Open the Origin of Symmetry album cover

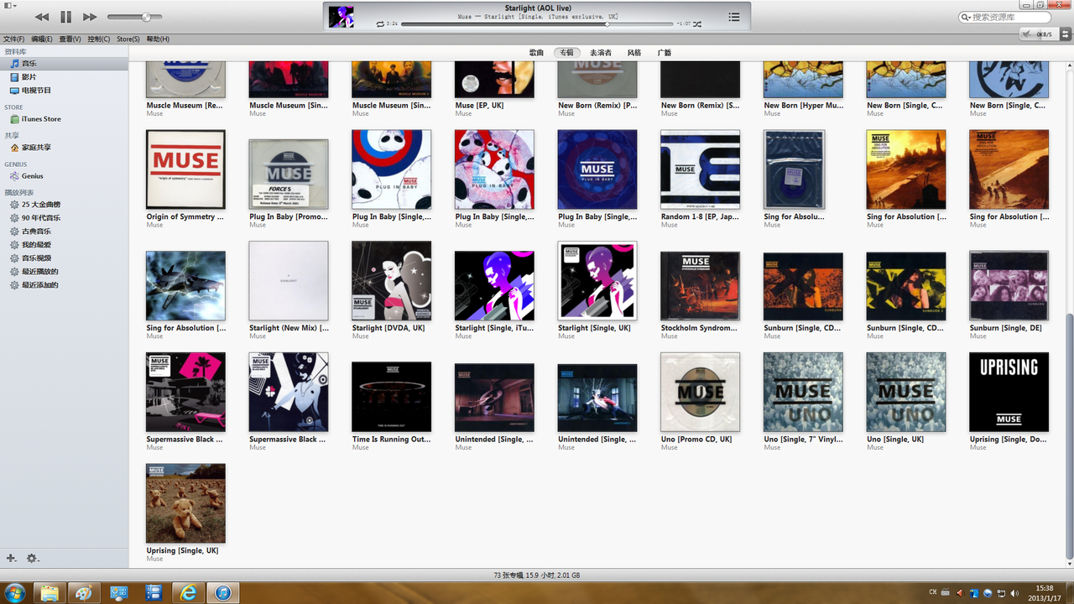click(185, 169)
